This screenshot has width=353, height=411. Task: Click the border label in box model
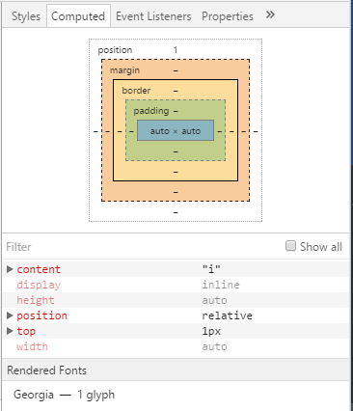point(136,91)
